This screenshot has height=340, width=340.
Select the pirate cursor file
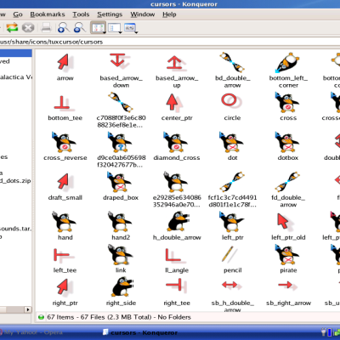(x=288, y=259)
